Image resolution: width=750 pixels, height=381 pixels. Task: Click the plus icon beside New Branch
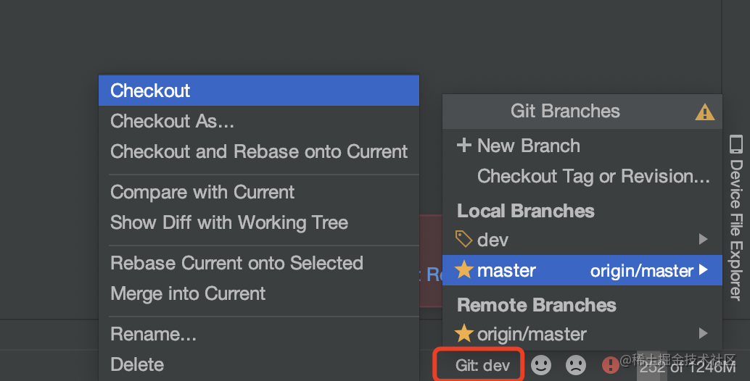(x=463, y=145)
